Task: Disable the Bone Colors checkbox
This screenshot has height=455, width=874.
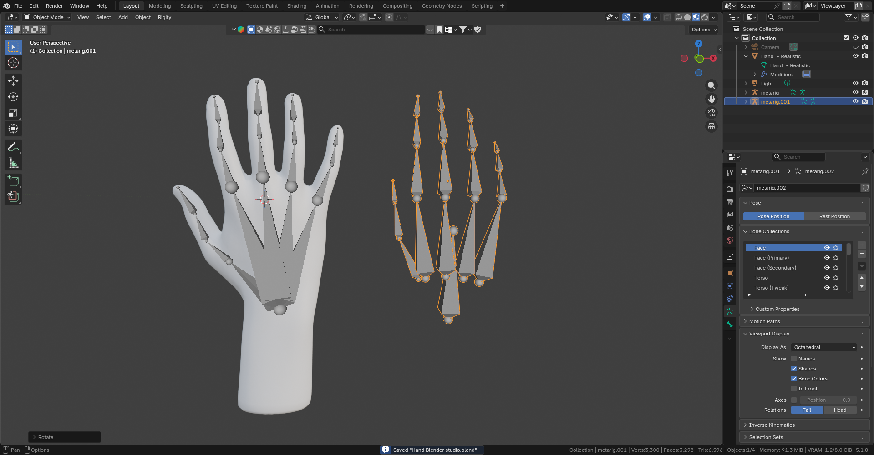Action: (794, 379)
